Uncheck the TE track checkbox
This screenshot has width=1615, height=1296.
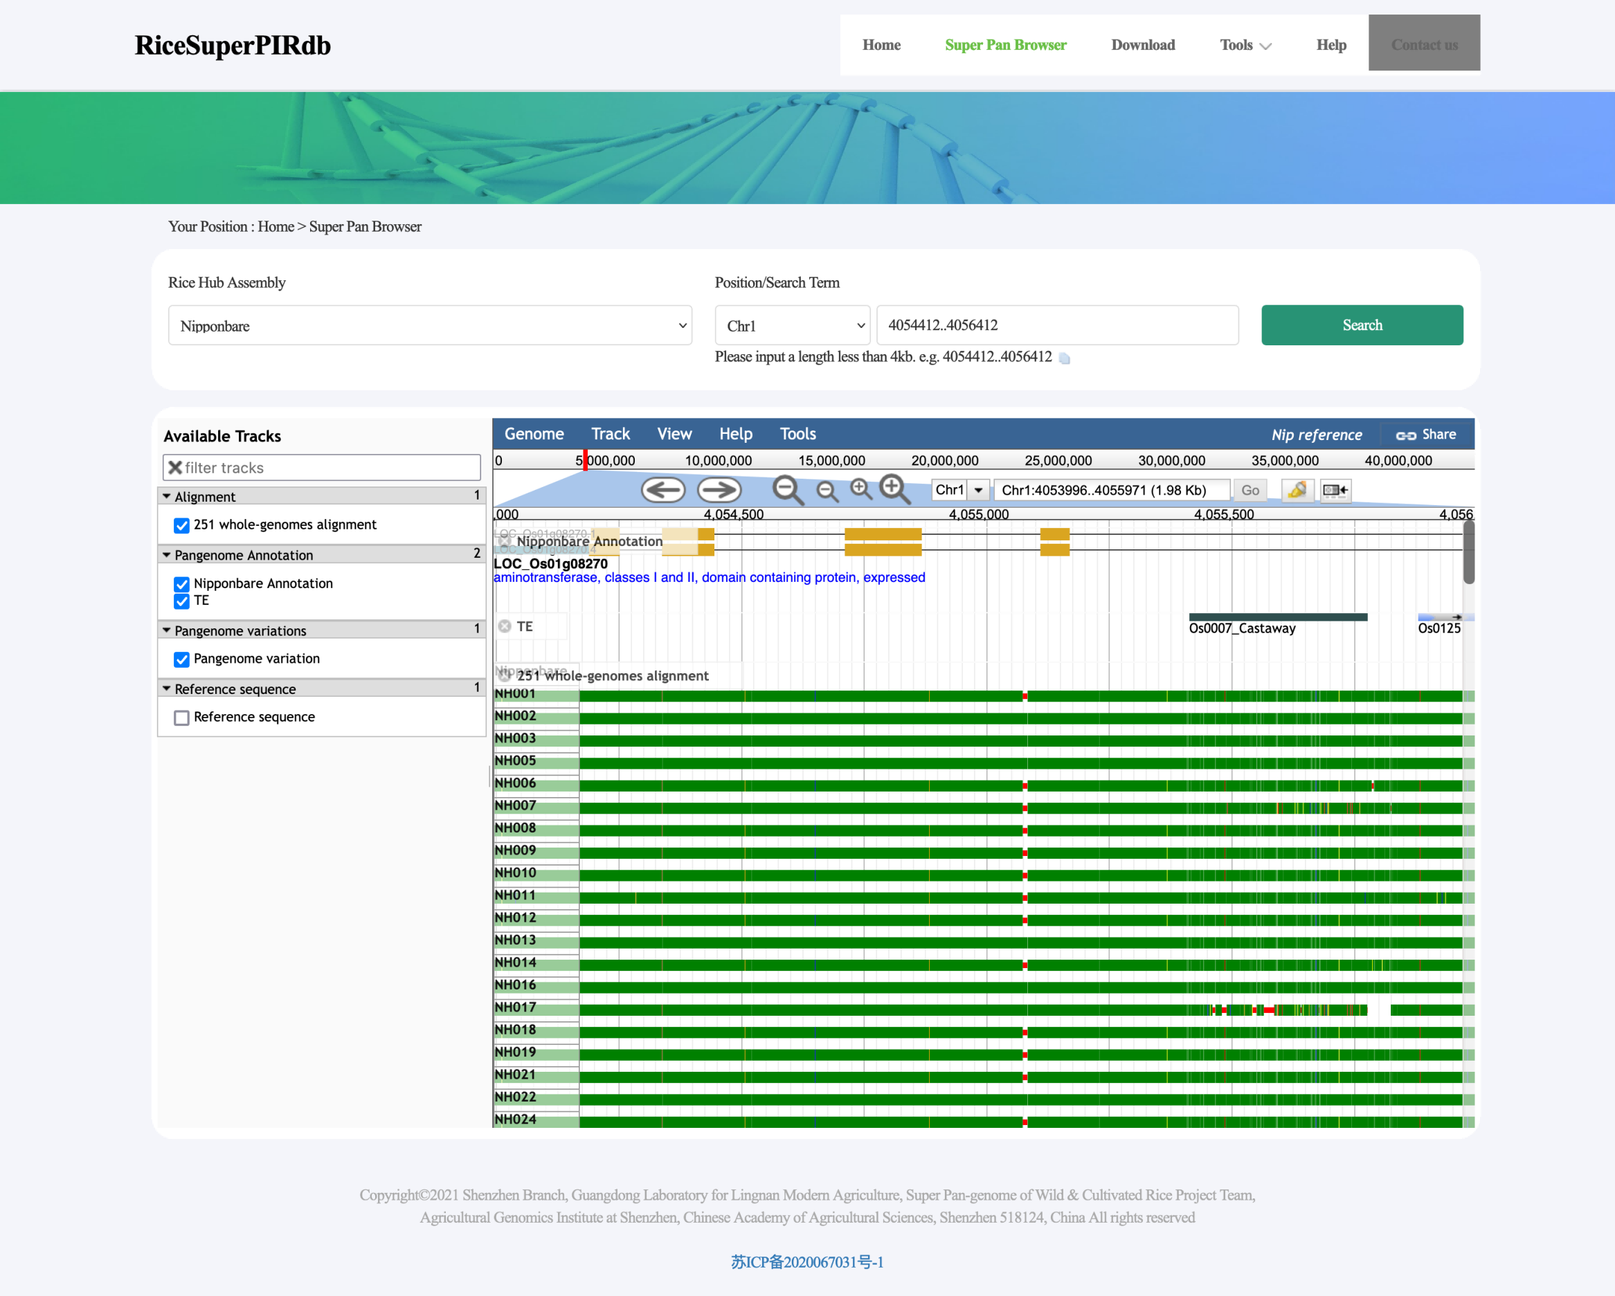(x=181, y=601)
